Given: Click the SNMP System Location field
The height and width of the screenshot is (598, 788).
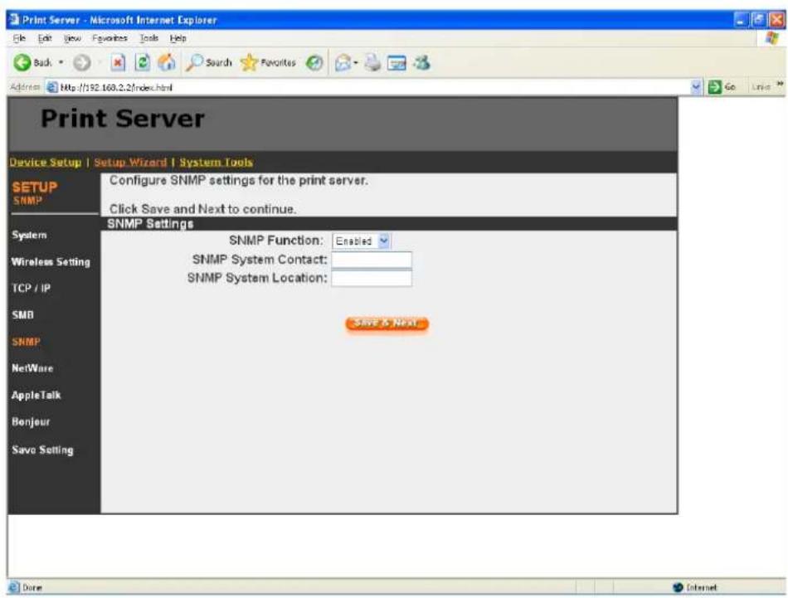Looking at the screenshot, I should pos(372,278).
